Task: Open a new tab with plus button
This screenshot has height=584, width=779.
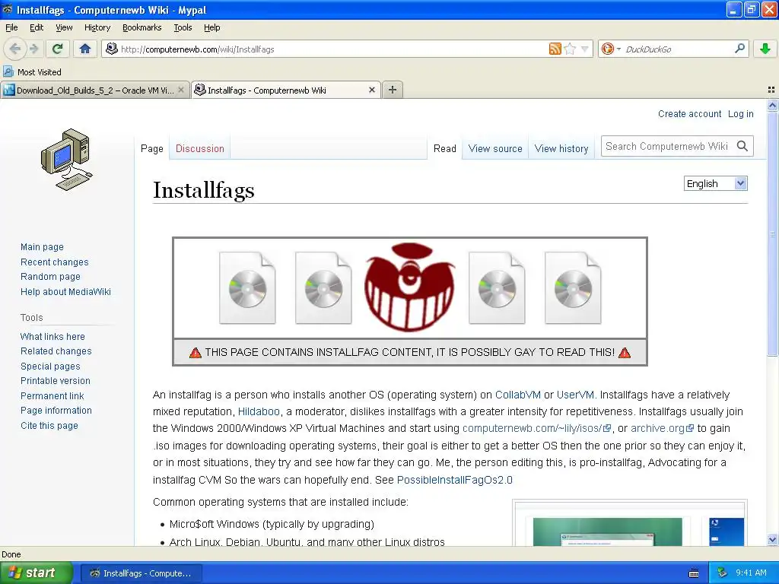Action: (x=393, y=90)
